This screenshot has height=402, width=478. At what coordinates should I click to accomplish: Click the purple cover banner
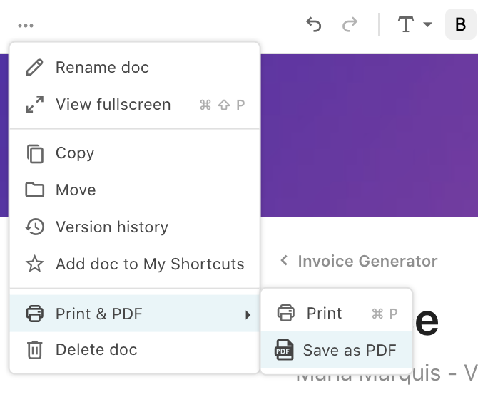point(369,135)
